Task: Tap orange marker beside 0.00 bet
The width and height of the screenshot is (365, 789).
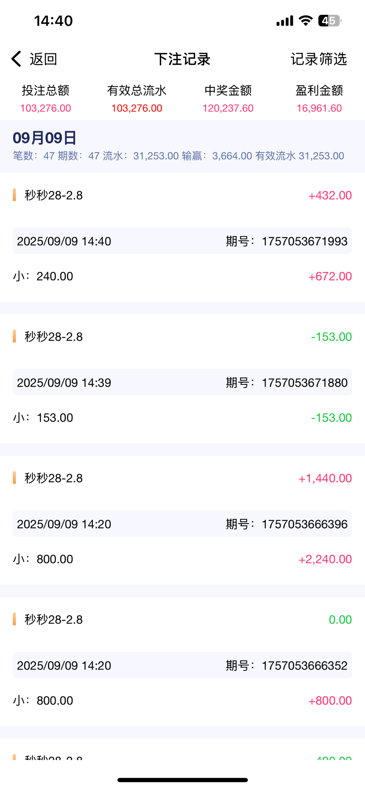Action: pos(14,619)
